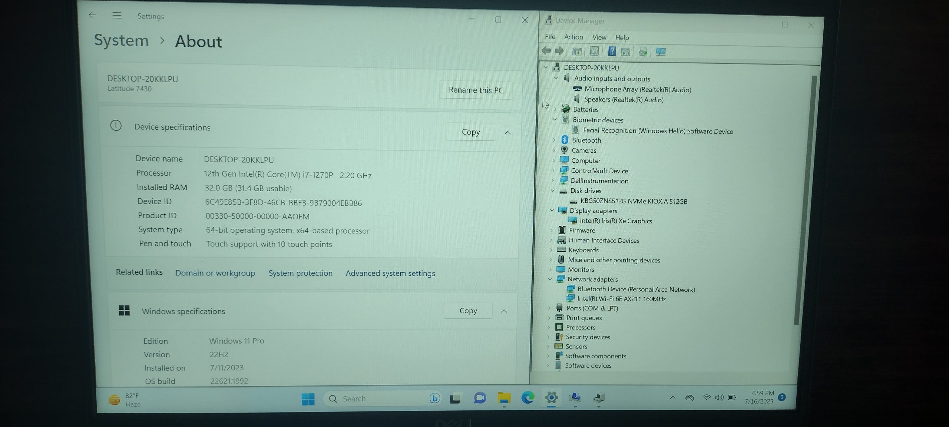Select Intel(R) Wi-Fi 6E AX211 160MHz adapter
949x427 pixels.
tap(621, 299)
